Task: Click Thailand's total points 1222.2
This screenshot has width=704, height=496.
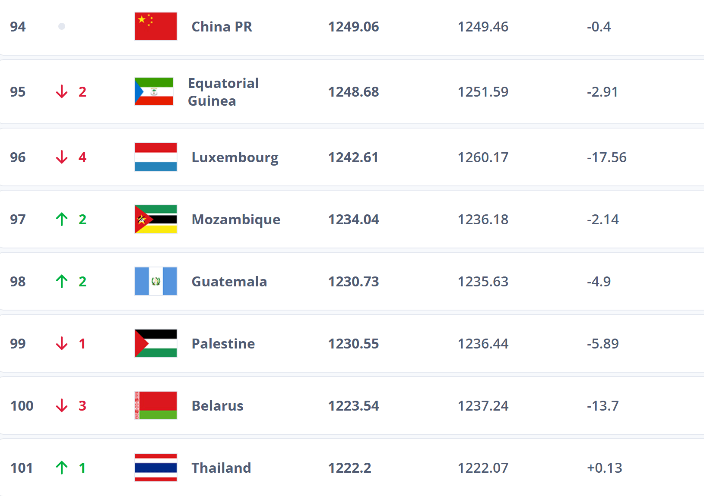Action: coord(349,468)
